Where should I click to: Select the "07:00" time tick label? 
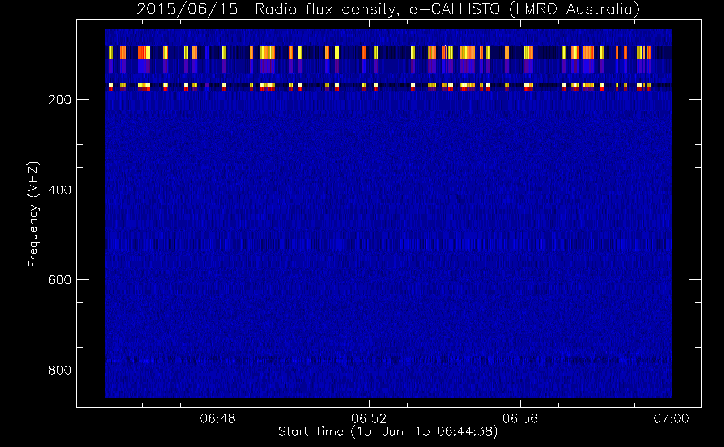click(x=672, y=419)
